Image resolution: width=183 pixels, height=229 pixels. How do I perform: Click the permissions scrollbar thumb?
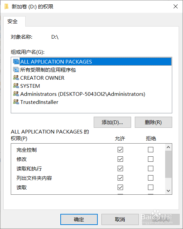coord(169,164)
